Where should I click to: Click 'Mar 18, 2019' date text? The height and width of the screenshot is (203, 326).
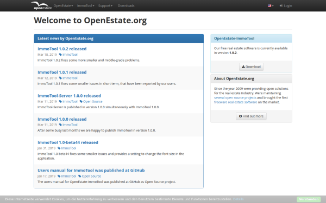[47, 55]
